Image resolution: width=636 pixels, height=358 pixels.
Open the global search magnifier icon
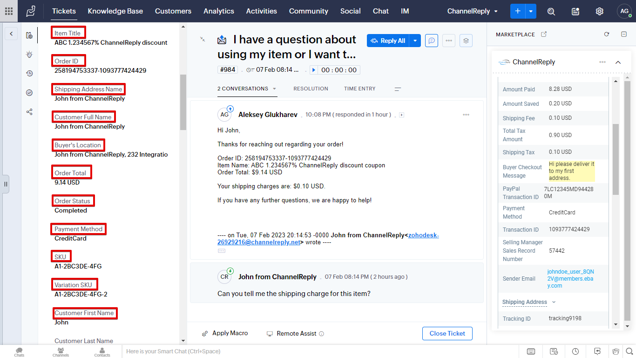click(551, 12)
